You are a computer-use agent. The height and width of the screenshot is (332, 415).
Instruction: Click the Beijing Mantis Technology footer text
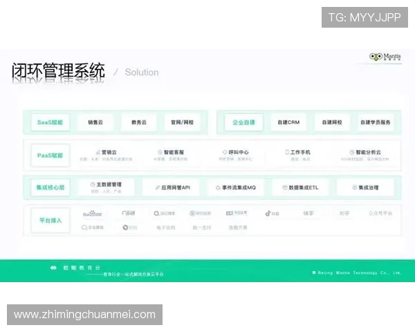tap(359, 273)
